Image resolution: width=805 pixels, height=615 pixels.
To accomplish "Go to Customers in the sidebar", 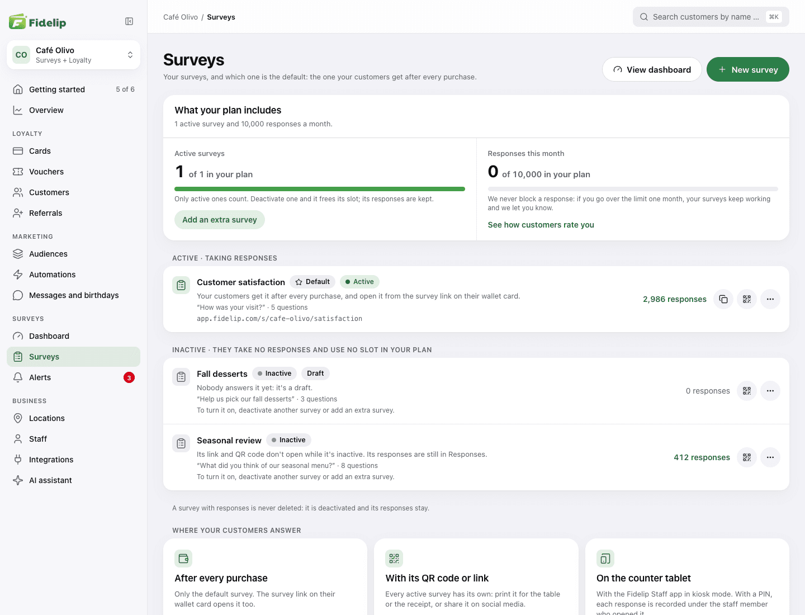I will click(73, 192).
